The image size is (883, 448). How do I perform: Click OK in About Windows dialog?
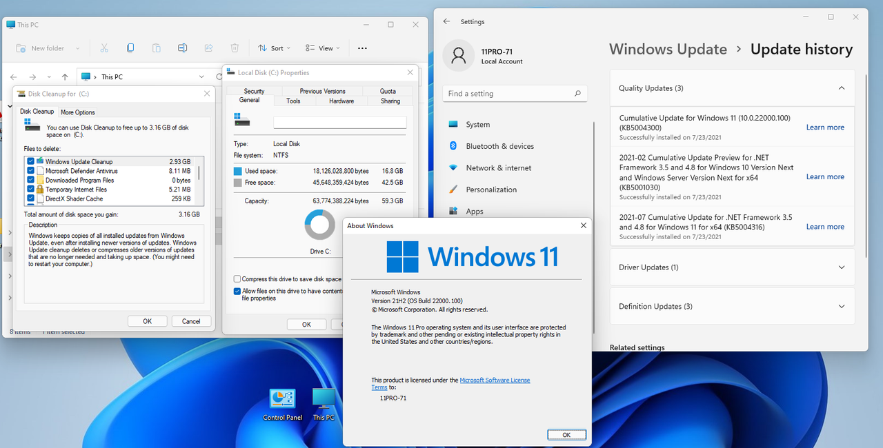coord(566,435)
